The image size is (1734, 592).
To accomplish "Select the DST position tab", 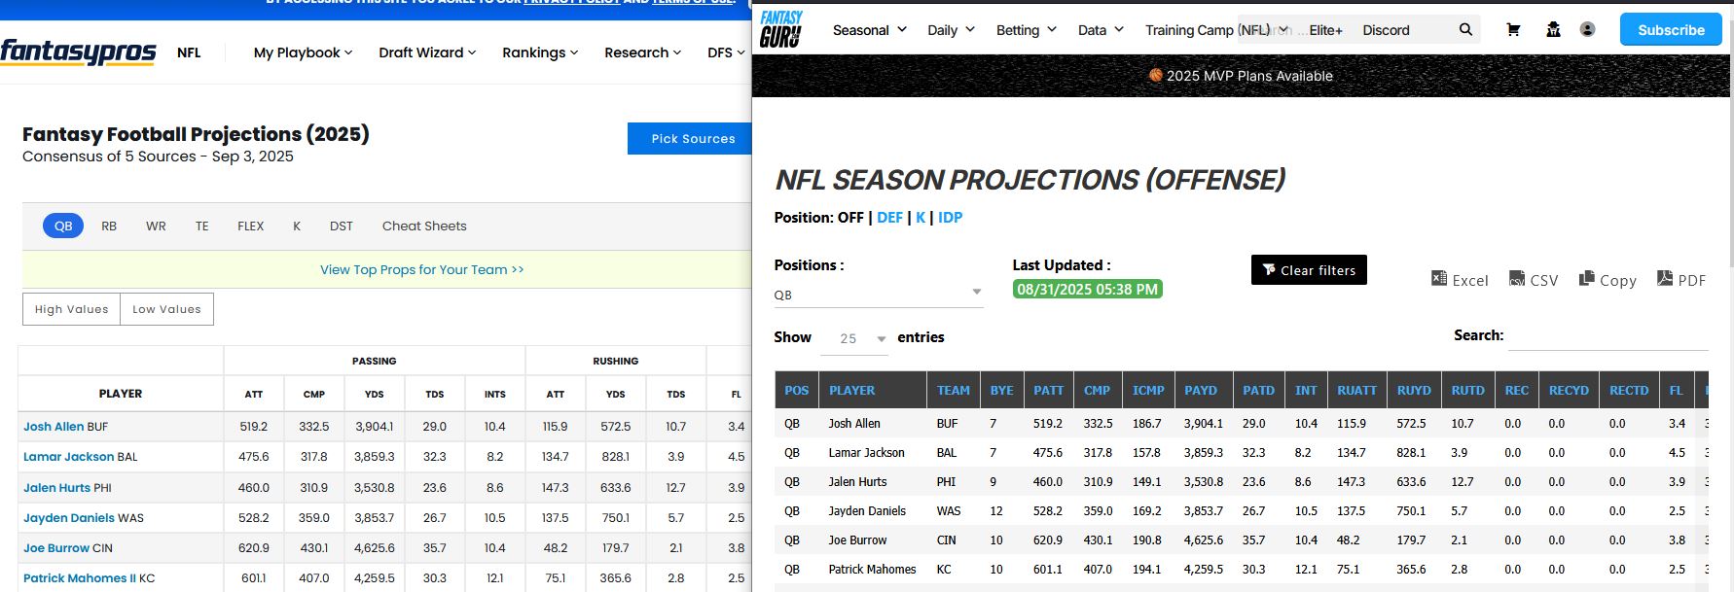I will click(x=341, y=226).
